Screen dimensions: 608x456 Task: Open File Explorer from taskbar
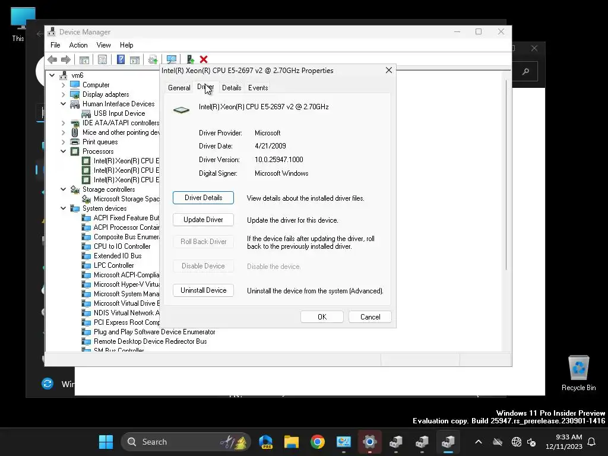(x=291, y=442)
